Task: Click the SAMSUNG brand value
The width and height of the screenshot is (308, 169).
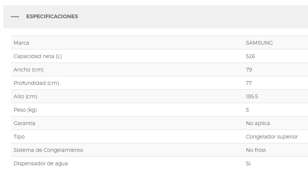Action: click(x=259, y=43)
